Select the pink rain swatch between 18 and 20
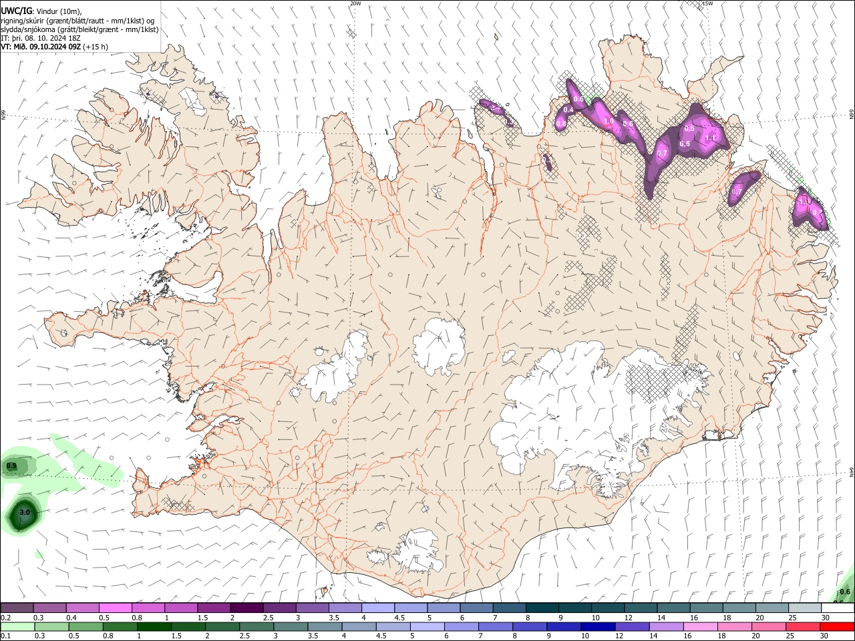 pos(735,626)
